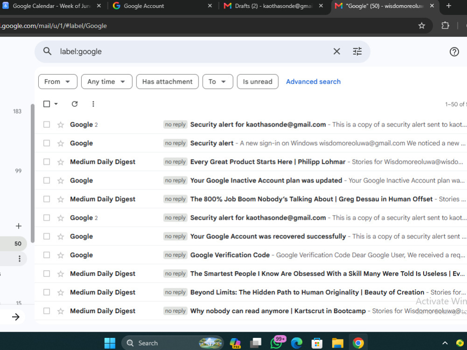Open the Gmail support help icon
The height and width of the screenshot is (350, 467).
[454, 52]
